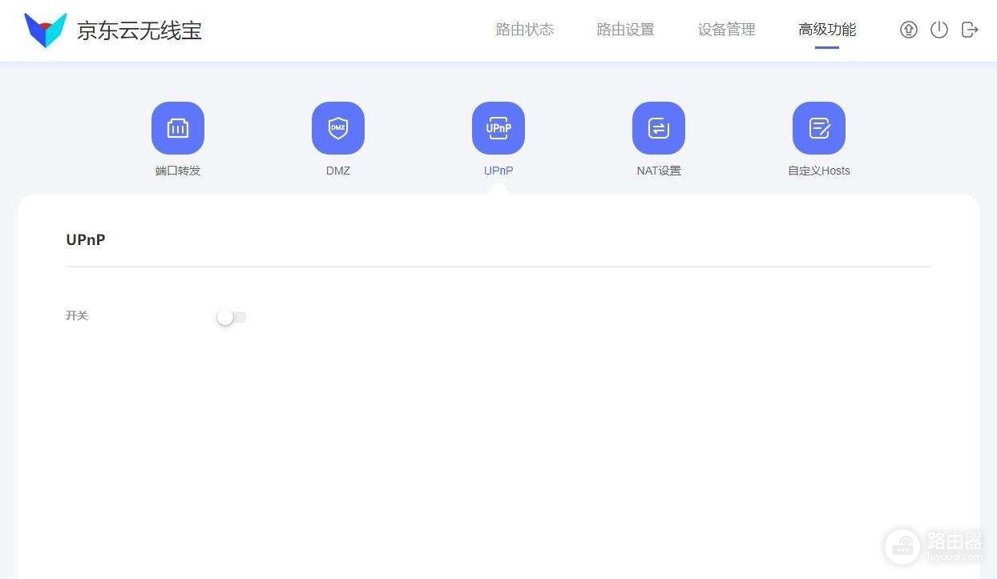Open the DMZ shield icon

point(338,128)
